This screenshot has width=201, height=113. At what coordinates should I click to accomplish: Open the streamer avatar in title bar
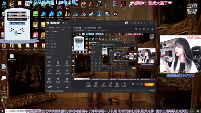pos(127,23)
